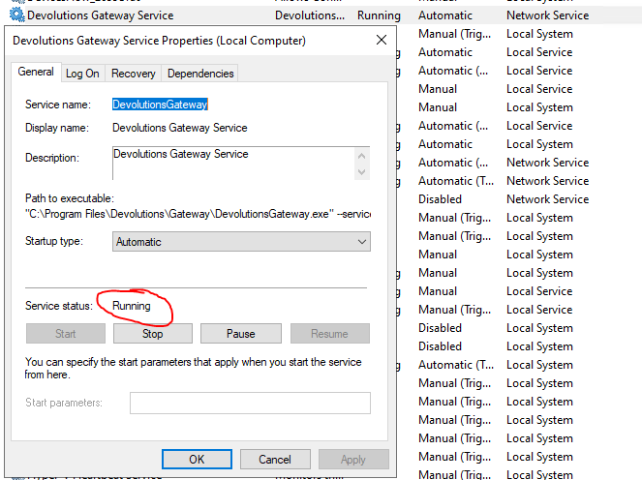Image resolution: width=642 pixels, height=480 pixels.
Task: Click the path to executable text
Action: pos(198,214)
